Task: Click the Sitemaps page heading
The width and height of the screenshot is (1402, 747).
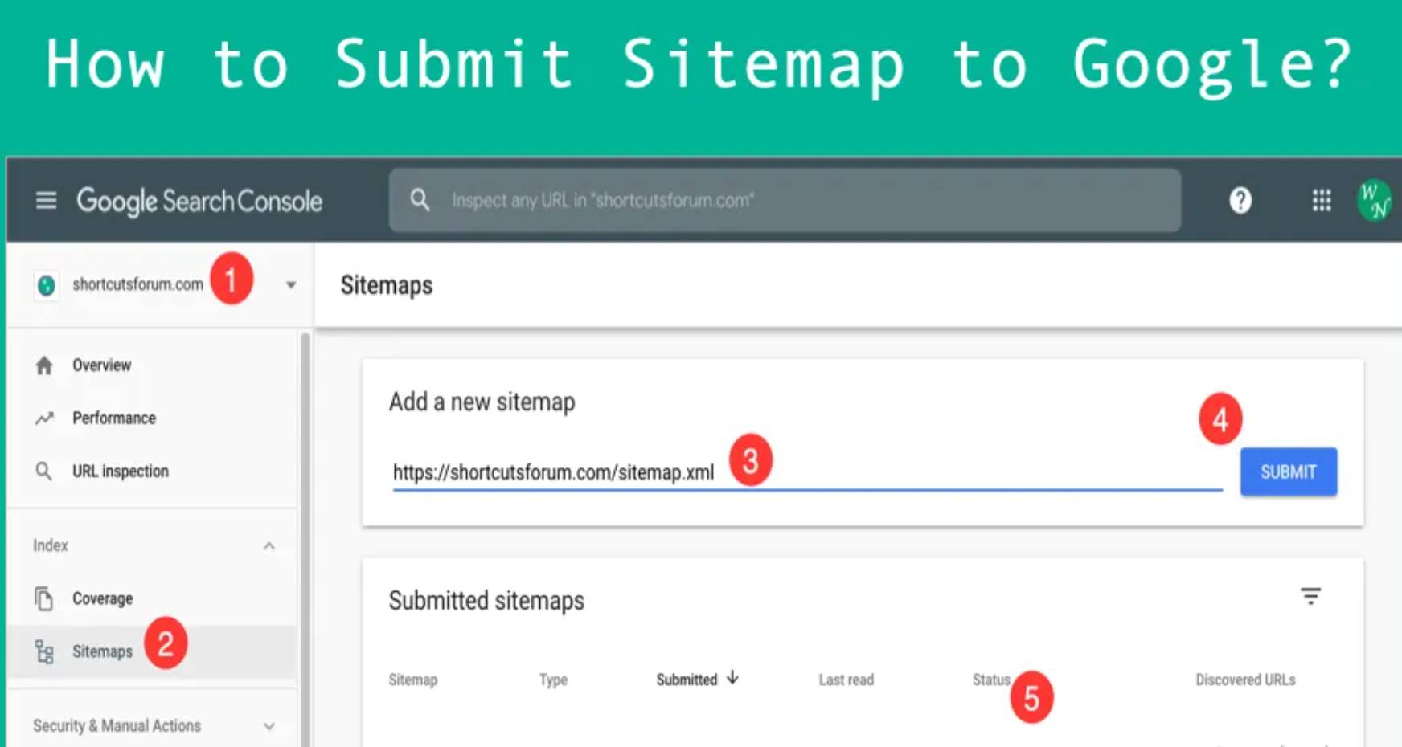Action: coord(387,285)
